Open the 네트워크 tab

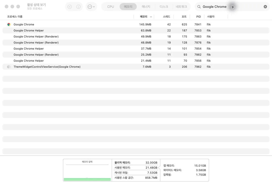tap(181, 7)
